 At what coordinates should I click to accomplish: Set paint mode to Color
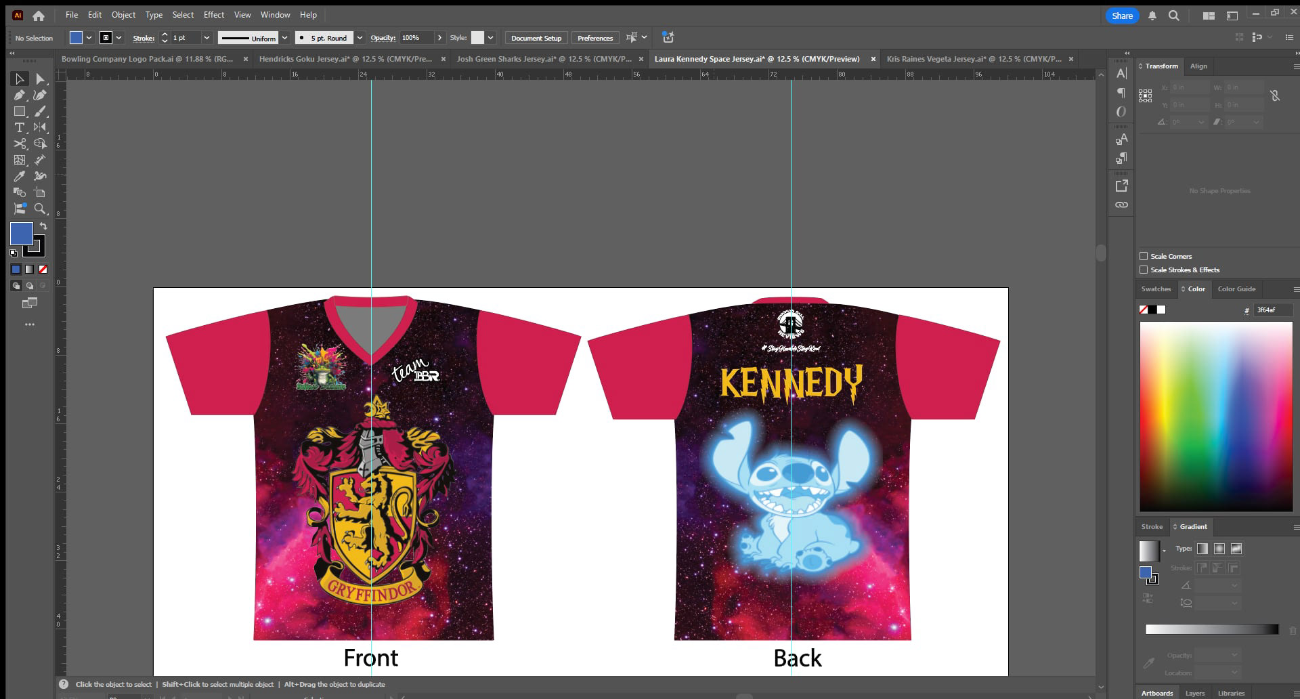16,269
